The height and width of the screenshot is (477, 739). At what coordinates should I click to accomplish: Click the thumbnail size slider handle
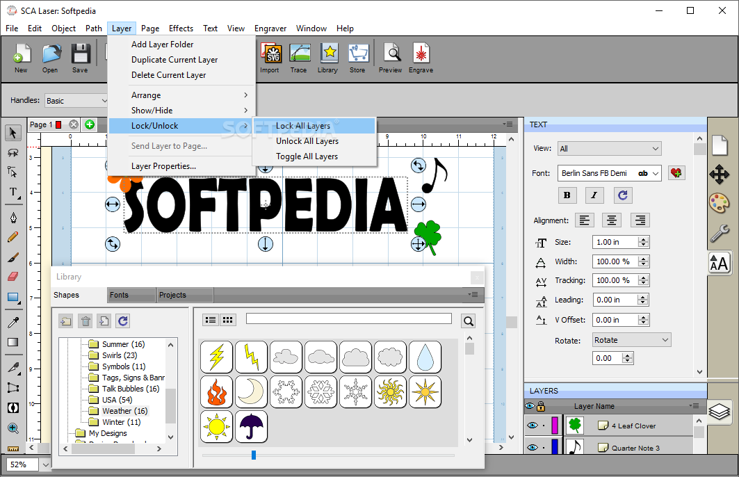click(x=254, y=455)
